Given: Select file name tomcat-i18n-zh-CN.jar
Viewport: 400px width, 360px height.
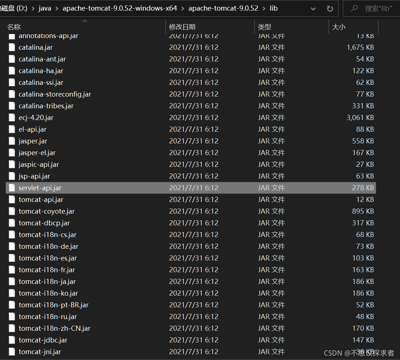Looking at the screenshot, I should point(55,329).
